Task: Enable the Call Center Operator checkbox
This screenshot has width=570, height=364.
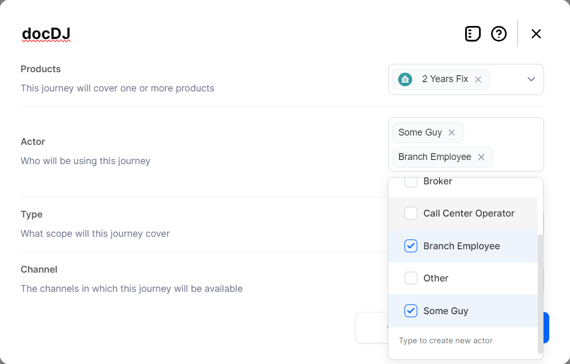Action: [x=411, y=213]
